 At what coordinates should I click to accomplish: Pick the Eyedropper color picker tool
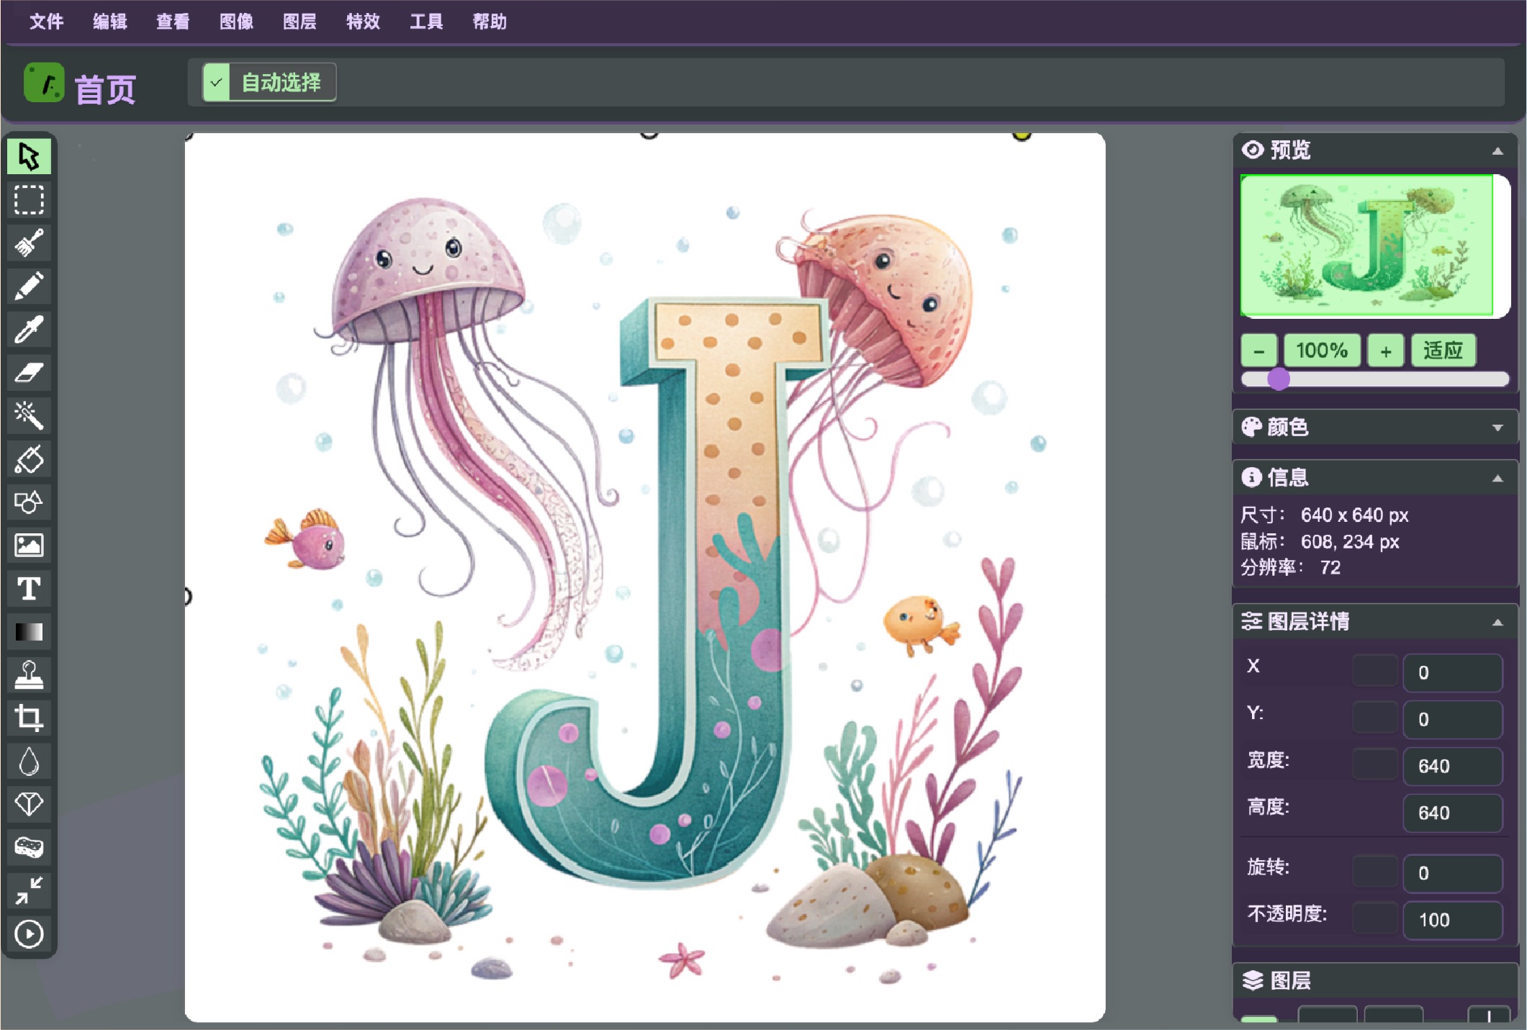(29, 330)
